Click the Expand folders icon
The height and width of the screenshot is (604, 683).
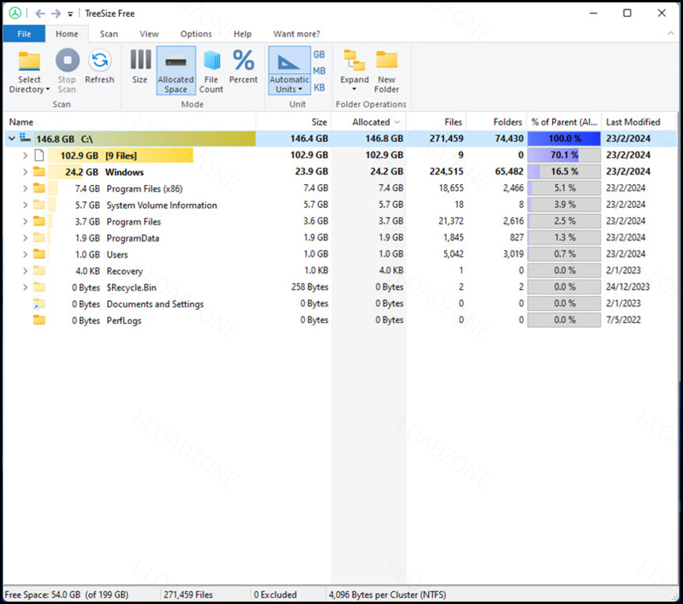(354, 60)
